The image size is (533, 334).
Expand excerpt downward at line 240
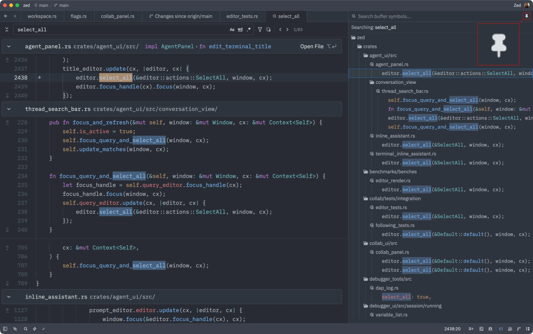coord(7,230)
